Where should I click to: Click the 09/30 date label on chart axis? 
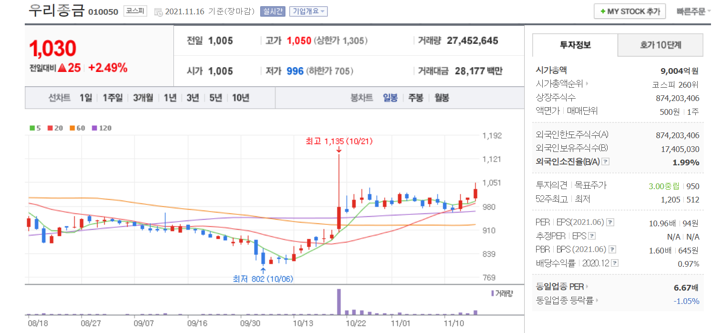(250, 323)
